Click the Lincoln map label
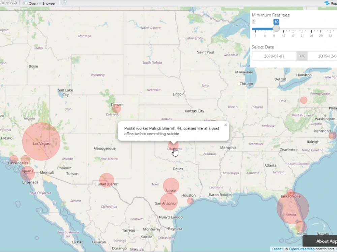Image resolution: width=337 pixels, height=252 pixels. click(x=179, y=94)
